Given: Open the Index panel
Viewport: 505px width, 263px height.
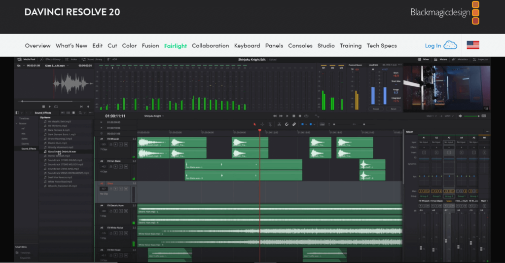Looking at the screenshot, I should [71, 59].
